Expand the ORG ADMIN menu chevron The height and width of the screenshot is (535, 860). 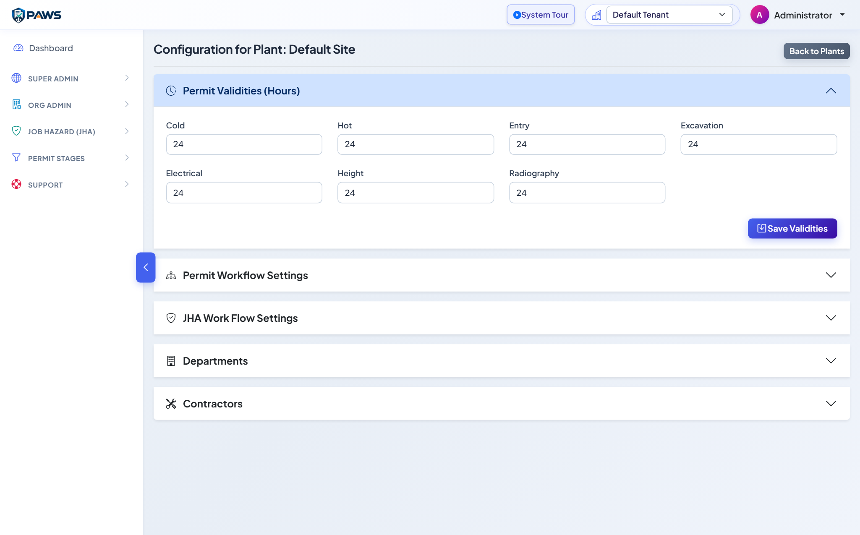pos(127,104)
